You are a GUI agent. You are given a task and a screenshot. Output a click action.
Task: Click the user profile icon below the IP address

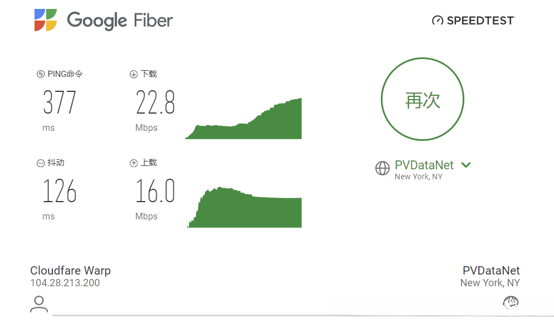pyautogui.click(x=39, y=305)
